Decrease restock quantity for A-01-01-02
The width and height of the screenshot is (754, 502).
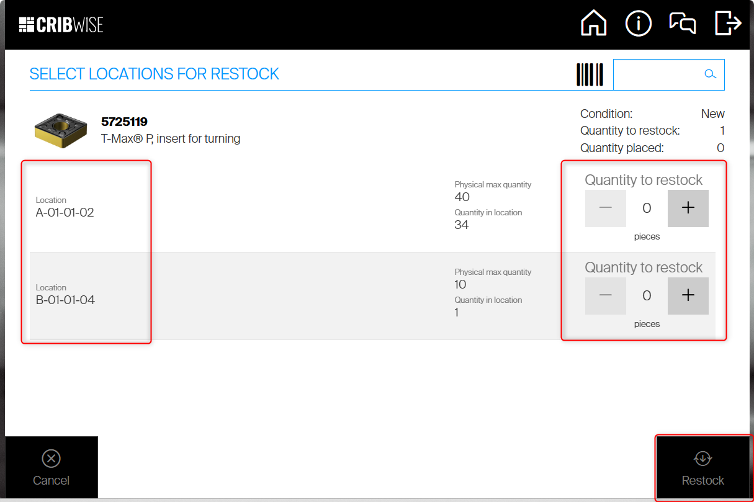tap(606, 208)
